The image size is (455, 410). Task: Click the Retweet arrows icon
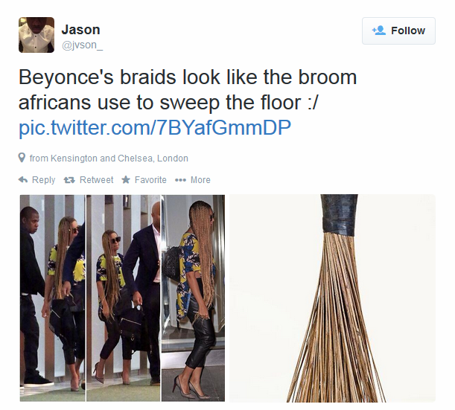[69, 180]
